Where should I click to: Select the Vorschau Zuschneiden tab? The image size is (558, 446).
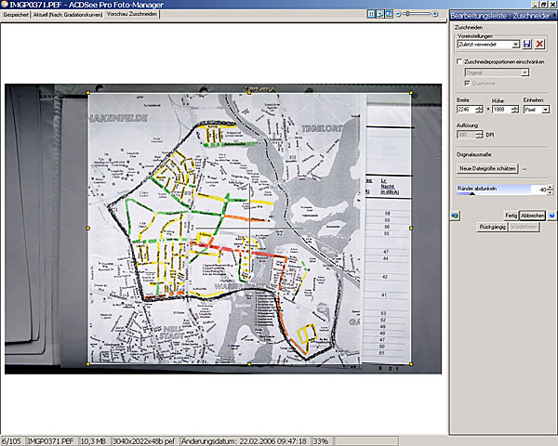[132, 16]
